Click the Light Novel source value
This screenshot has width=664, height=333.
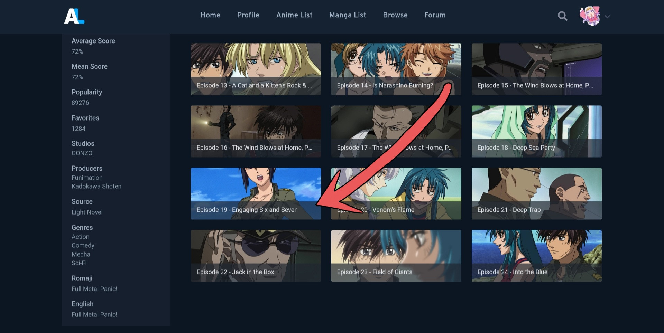point(87,212)
